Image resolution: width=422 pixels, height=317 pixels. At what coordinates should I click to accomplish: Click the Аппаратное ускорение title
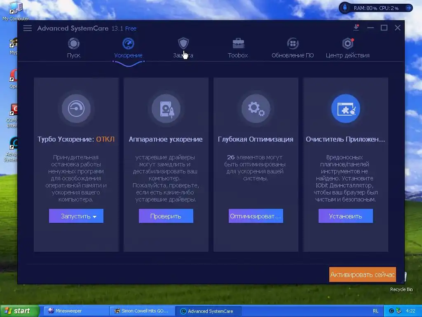click(x=166, y=139)
